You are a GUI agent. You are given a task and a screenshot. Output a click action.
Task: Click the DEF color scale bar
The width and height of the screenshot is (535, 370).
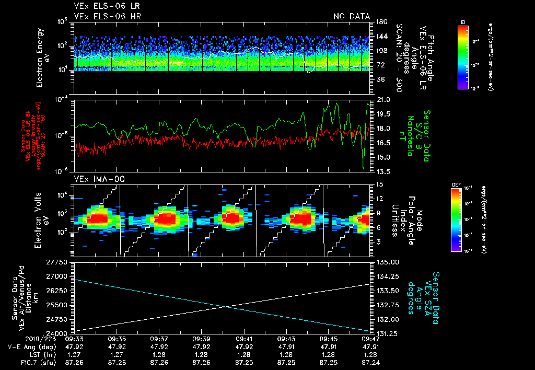coord(457,220)
